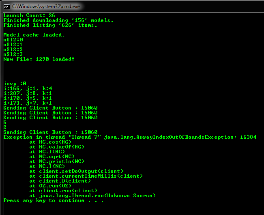
Task: Click the 'at HC.valueOf(HC)' stack line
Action: [x=57, y=147]
